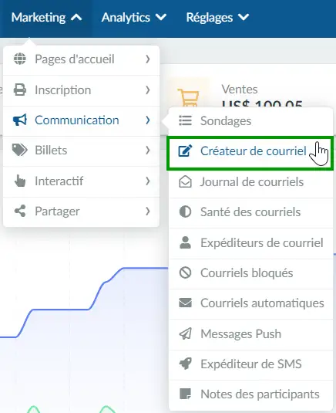The height and width of the screenshot is (413, 336).
Task: Expand the Billets submenu chevron
Action: coord(148,150)
